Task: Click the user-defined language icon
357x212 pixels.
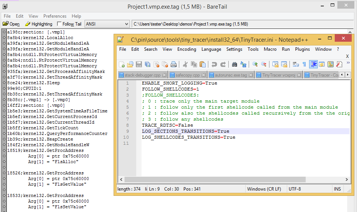Action: pos(322,64)
